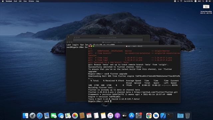This screenshot has height=120, width=213.
Task: Open Calendar icon showing 31
Action: click(x=89, y=116)
